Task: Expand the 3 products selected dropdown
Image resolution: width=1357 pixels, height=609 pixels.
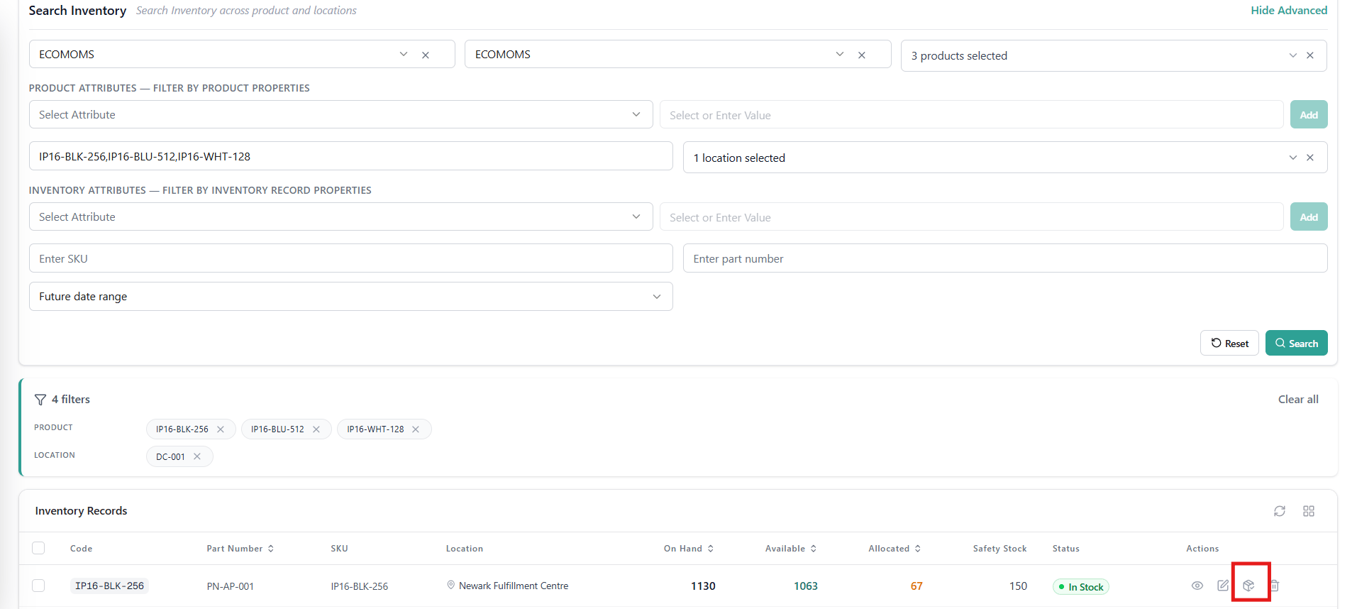Action: [1292, 55]
